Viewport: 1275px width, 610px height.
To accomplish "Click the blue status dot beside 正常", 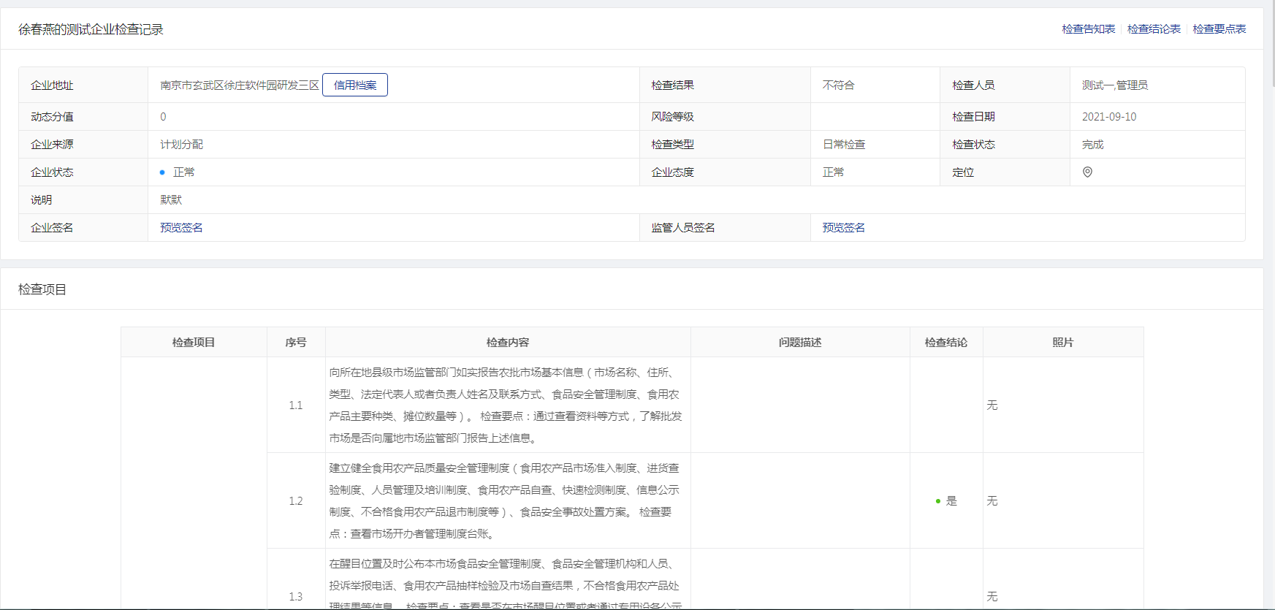I will click(x=162, y=172).
